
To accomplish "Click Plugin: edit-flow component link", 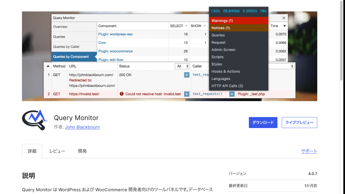I will [x=111, y=60].
